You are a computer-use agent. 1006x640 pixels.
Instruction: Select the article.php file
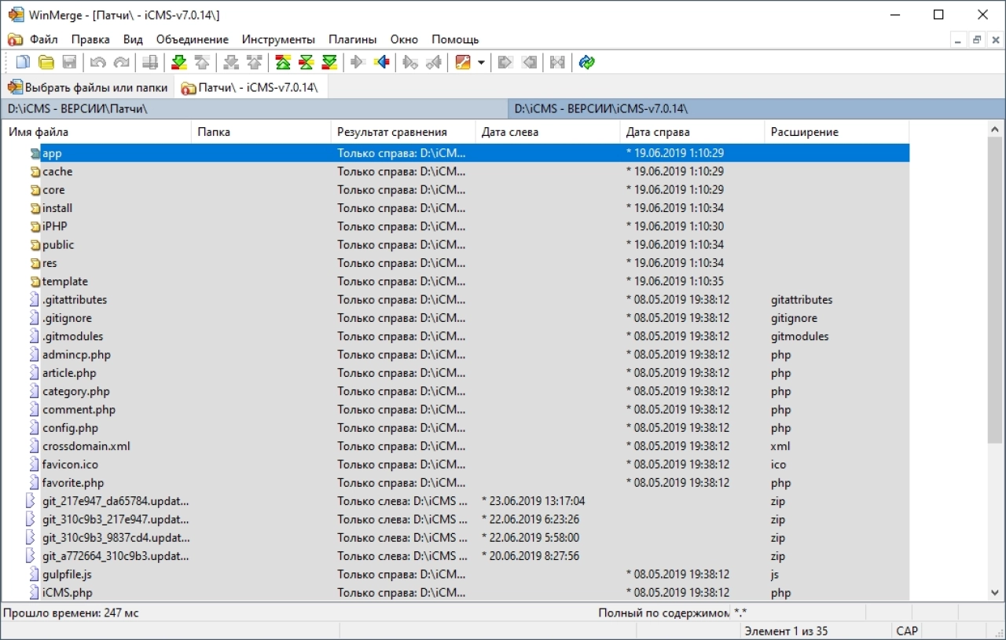pyautogui.click(x=456, y=373)
